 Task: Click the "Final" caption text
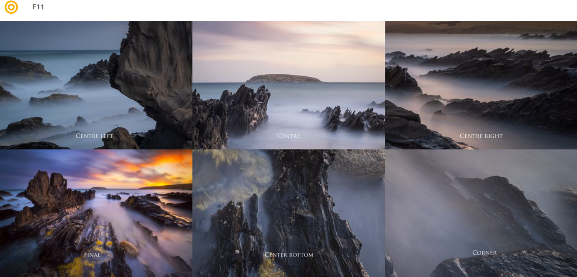tap(92, 255)
